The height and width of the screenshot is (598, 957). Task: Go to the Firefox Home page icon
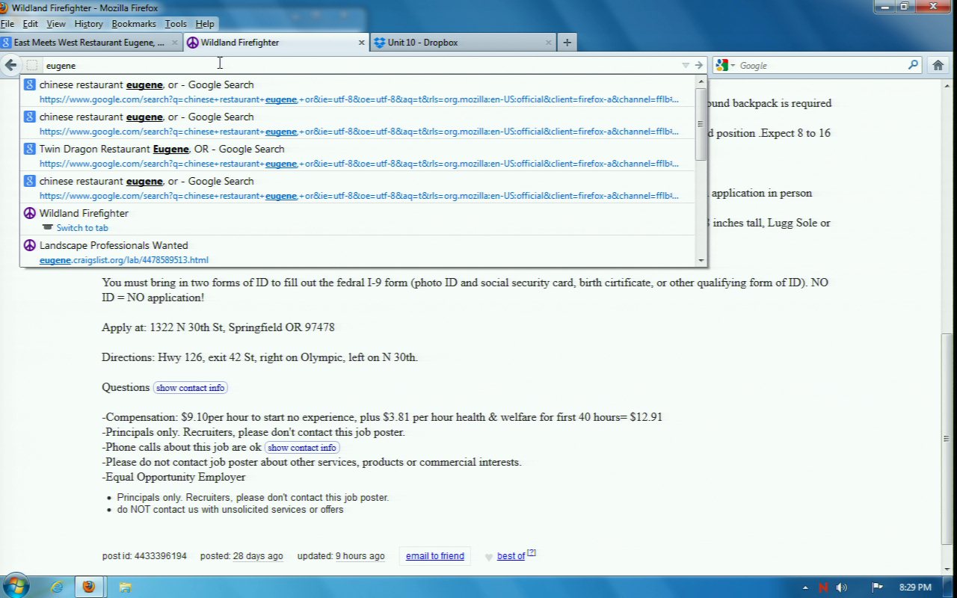point(938,65)
